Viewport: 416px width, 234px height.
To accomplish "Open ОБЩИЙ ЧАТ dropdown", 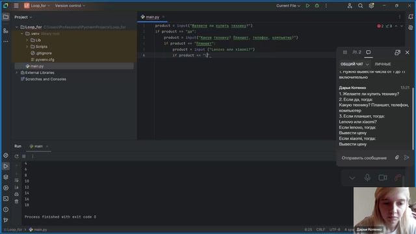I will pos(354,64).
